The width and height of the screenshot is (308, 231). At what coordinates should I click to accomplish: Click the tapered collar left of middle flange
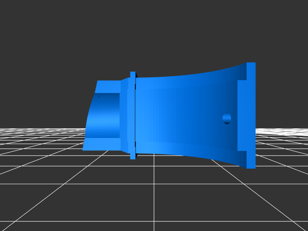point(125,115)
